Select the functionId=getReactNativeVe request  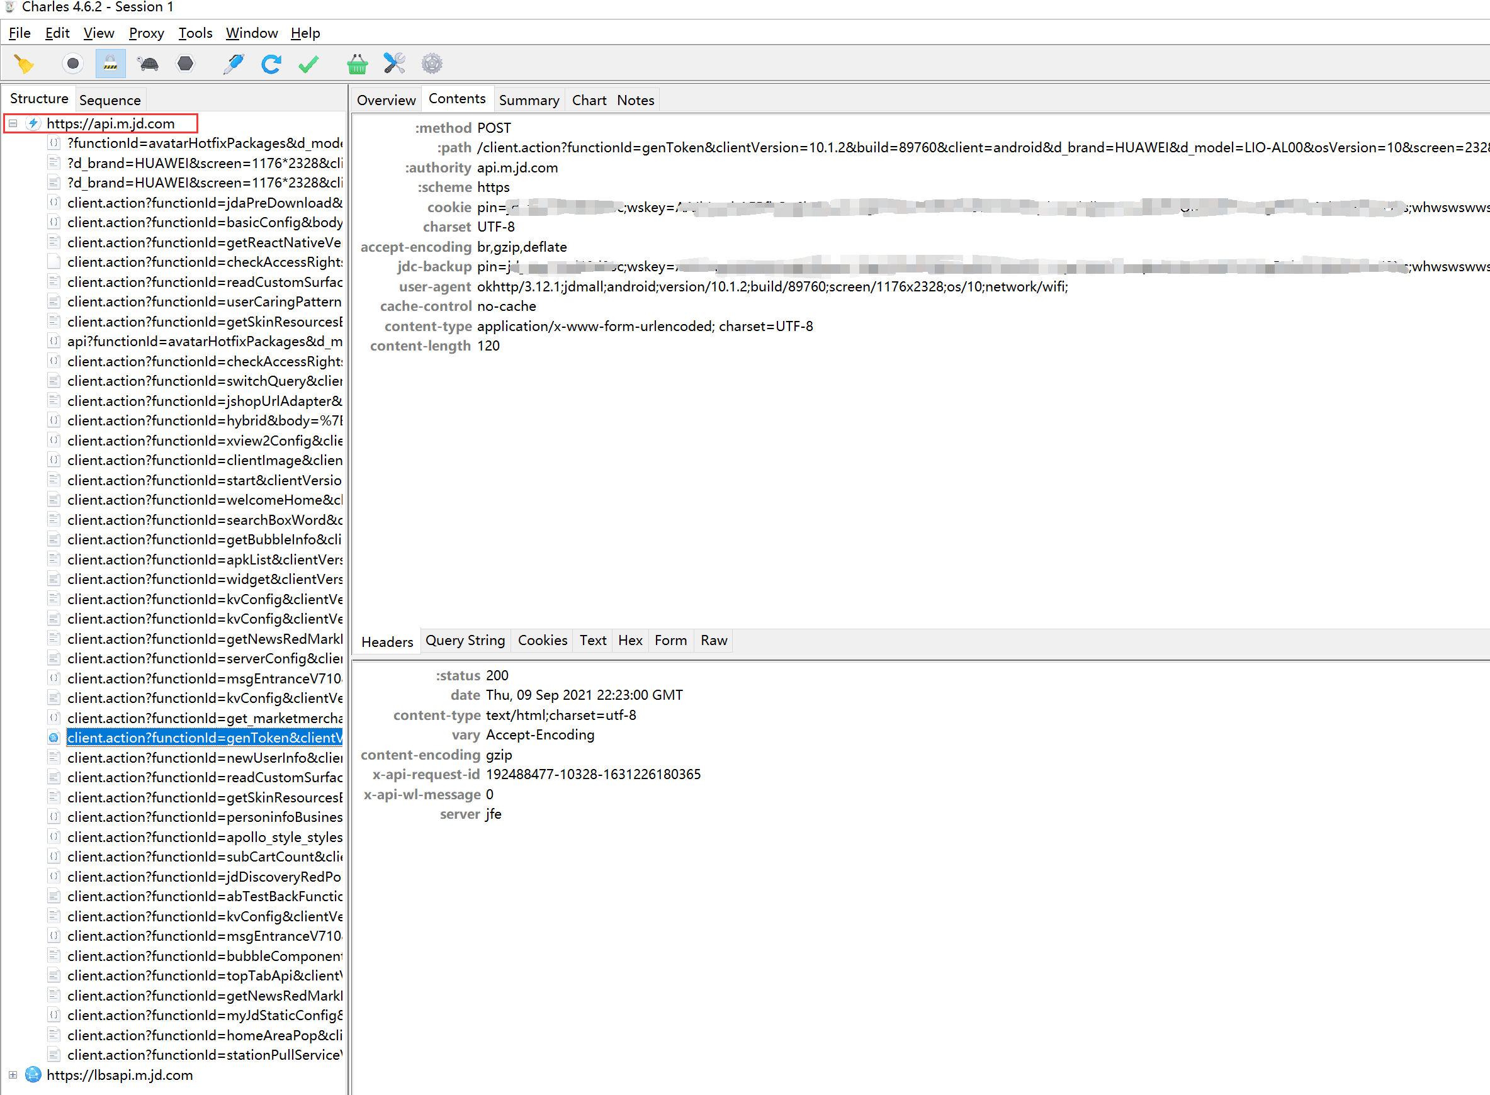[204, 242]
